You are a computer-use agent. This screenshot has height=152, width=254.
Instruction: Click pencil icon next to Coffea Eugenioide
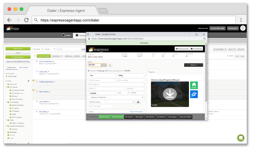point(54,82)
